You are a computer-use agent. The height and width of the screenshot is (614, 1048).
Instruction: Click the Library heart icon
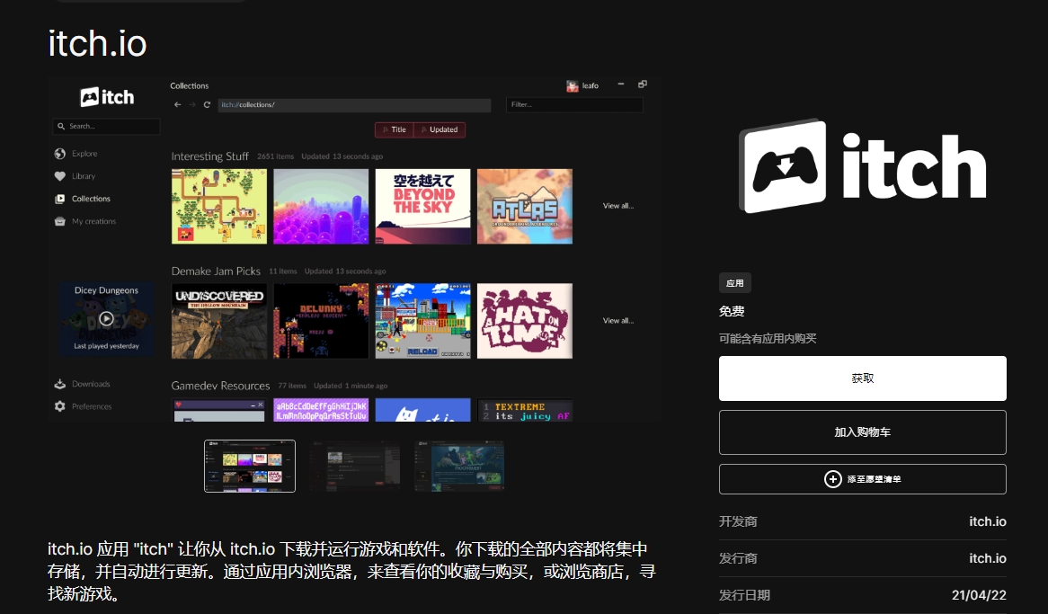click(60, 176)
